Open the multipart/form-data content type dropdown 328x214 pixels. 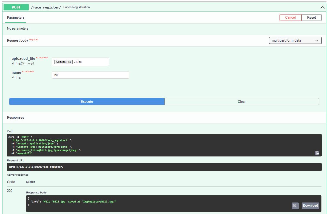(x=295, y=41)
